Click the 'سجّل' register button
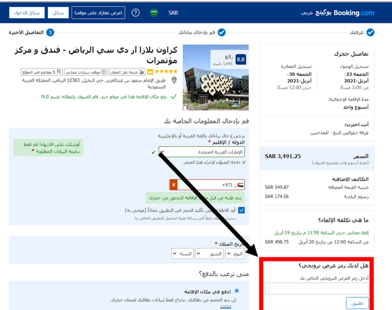This screenshot has width=392, height=310. pyautogui.click(x=58, y=13)
